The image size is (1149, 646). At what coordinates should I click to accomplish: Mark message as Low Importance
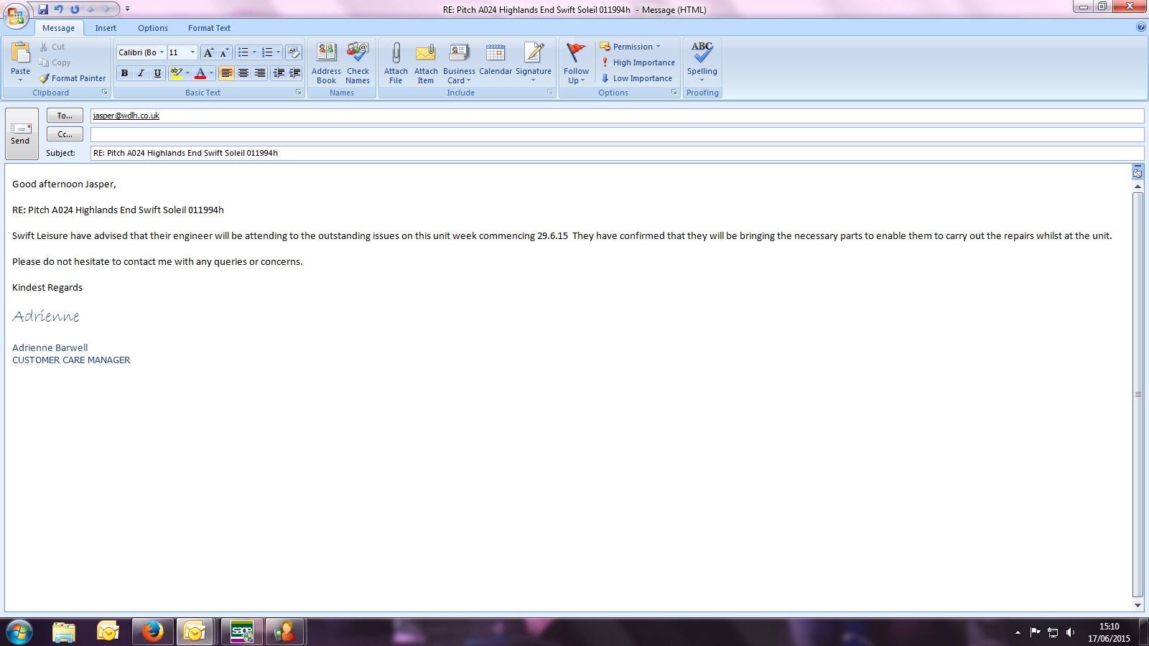(x=636, y=78)
